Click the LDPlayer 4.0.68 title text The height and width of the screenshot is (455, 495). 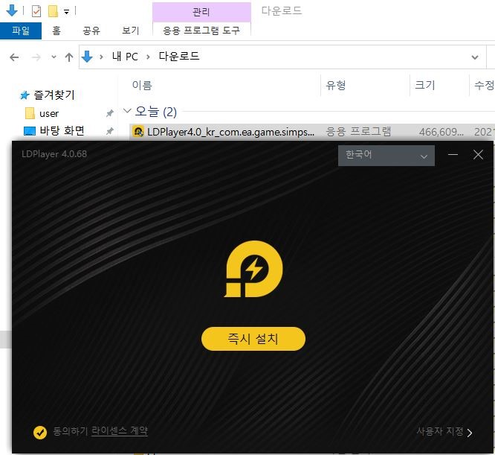(54, 154)
